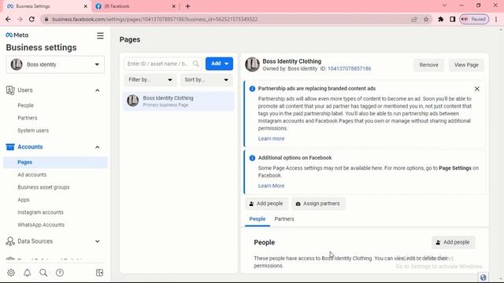Open a new browser tab
504x283 pixels.
(187, 6)
